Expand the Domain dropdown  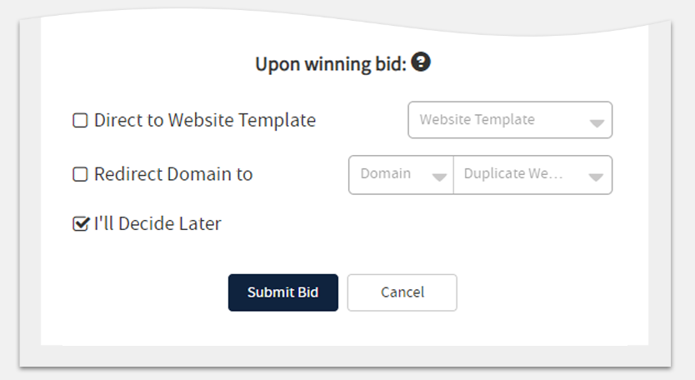coord(401,175)
